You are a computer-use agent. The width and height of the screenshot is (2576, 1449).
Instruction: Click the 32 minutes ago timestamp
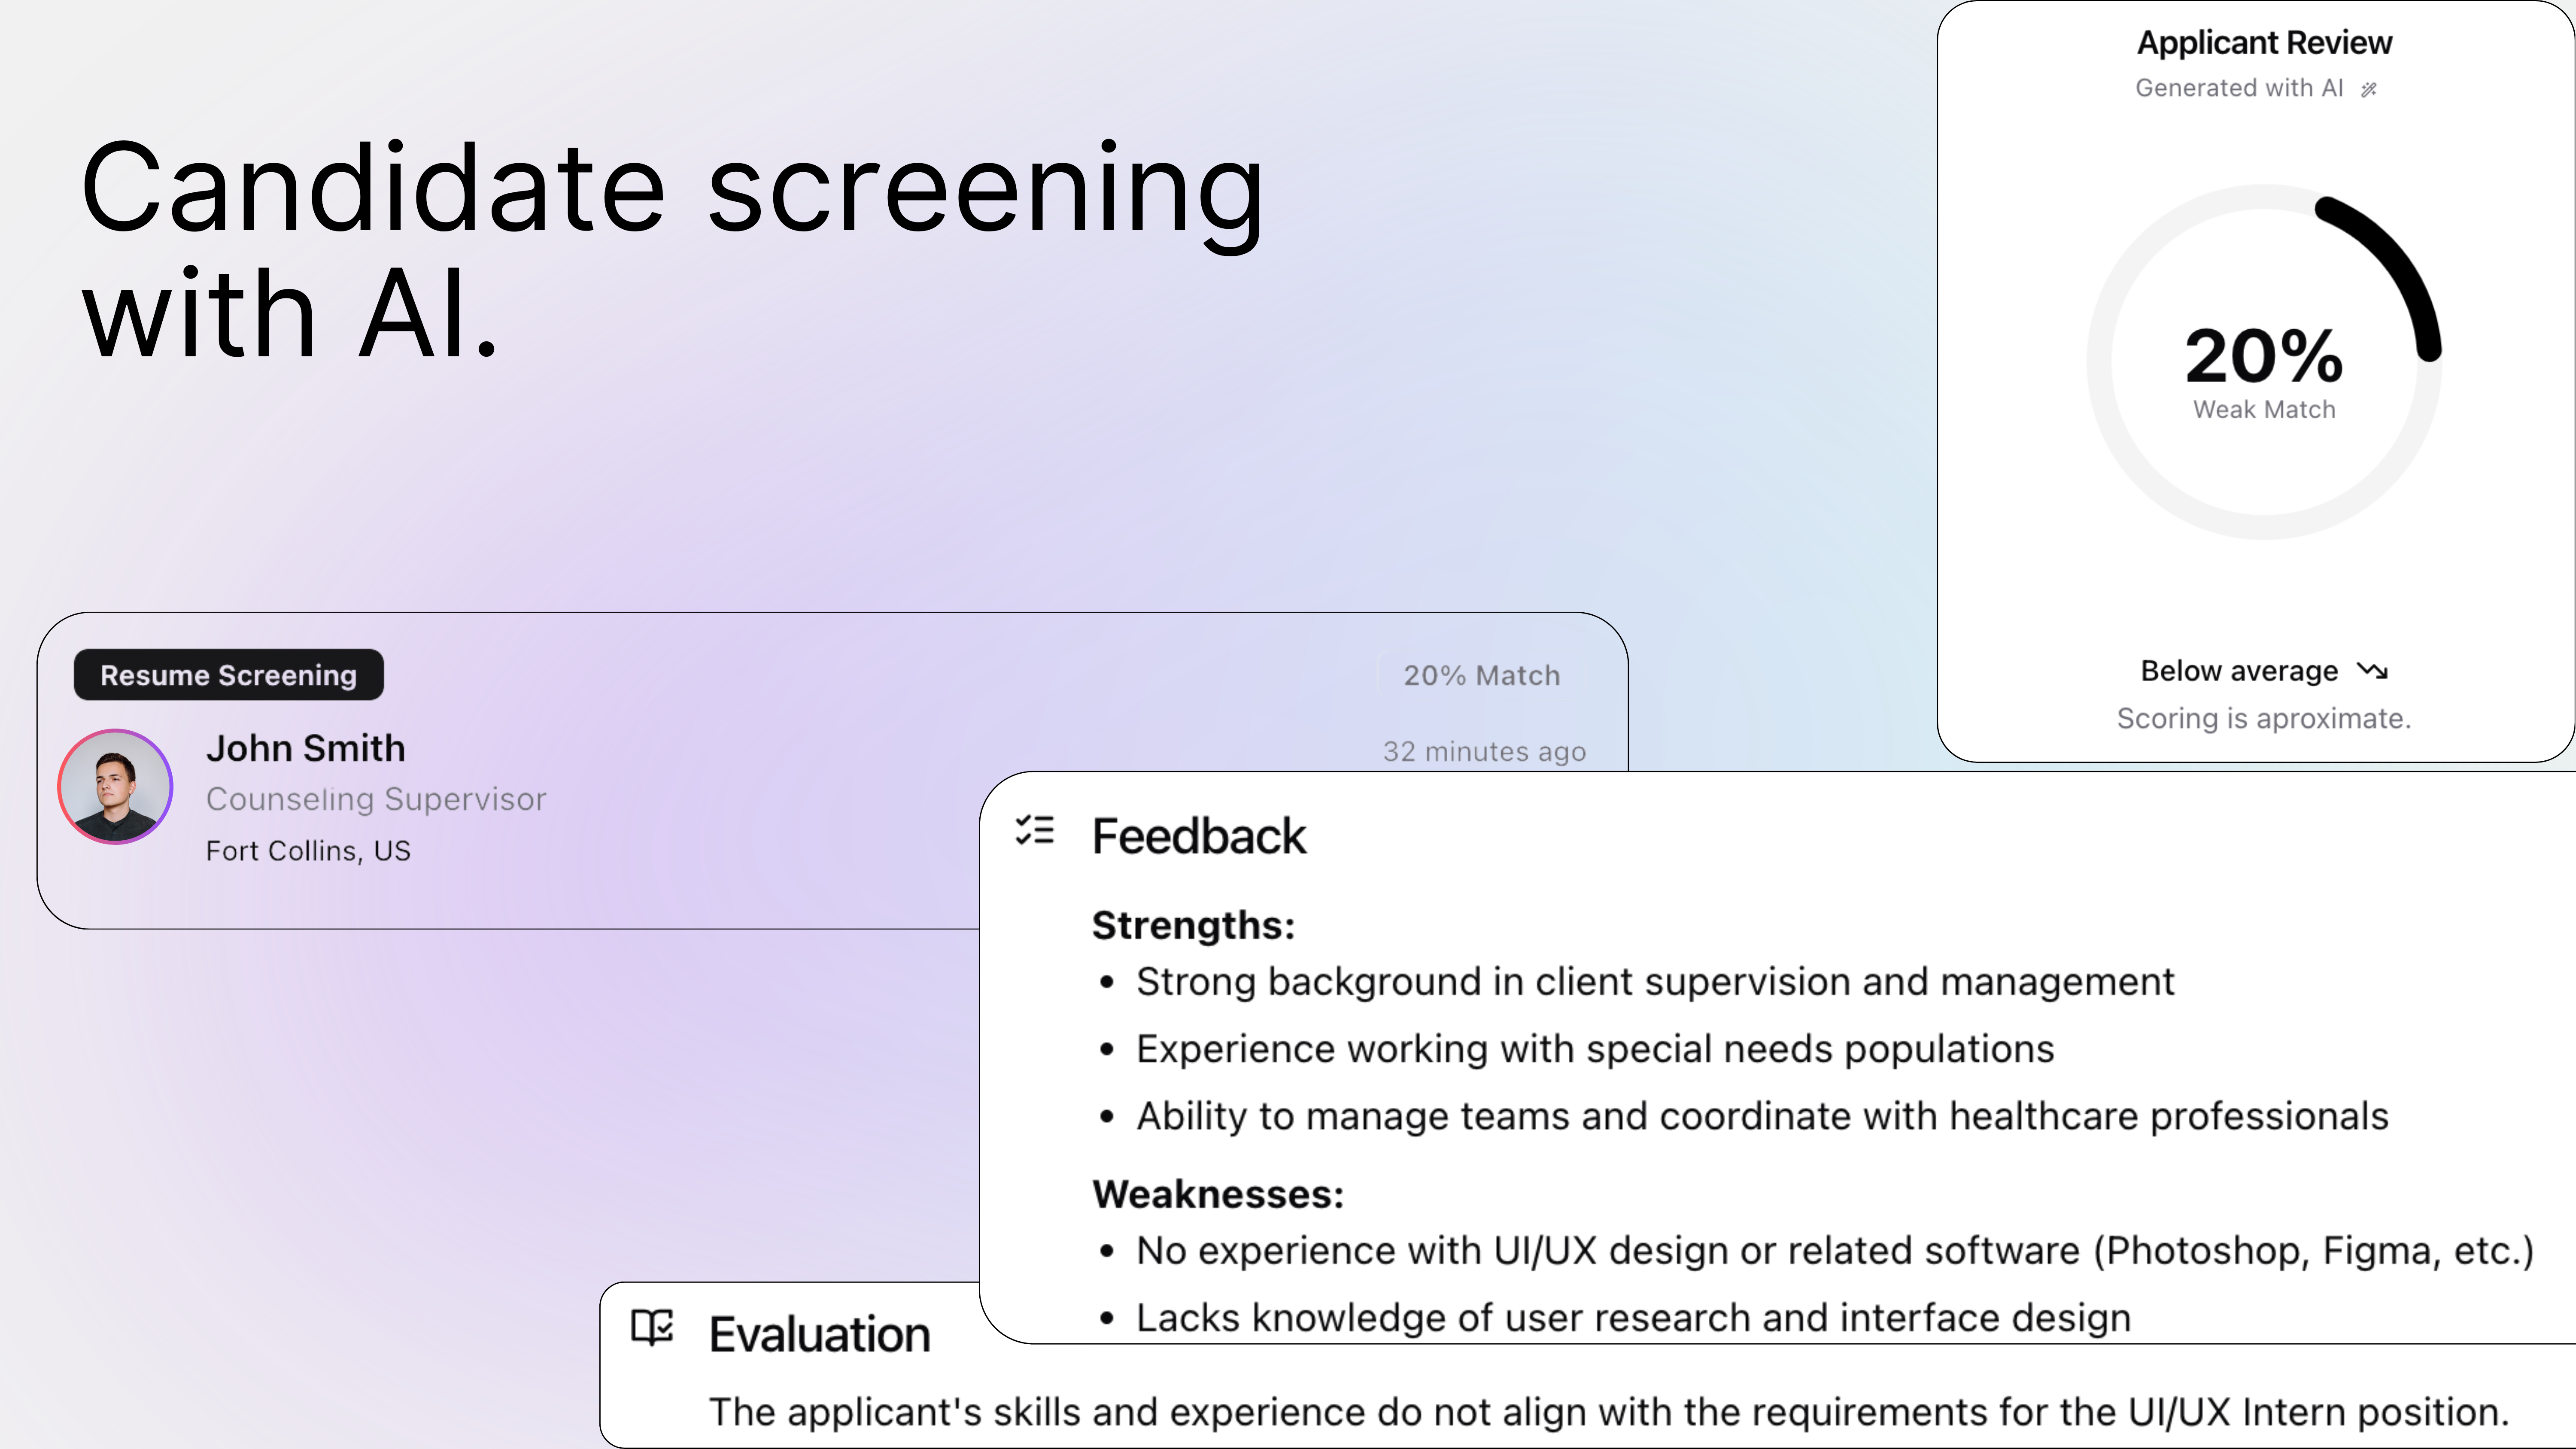pyautogui.click(x=1484, y=752)
